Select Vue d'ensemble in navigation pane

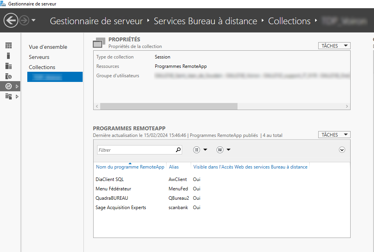point(48,47)
